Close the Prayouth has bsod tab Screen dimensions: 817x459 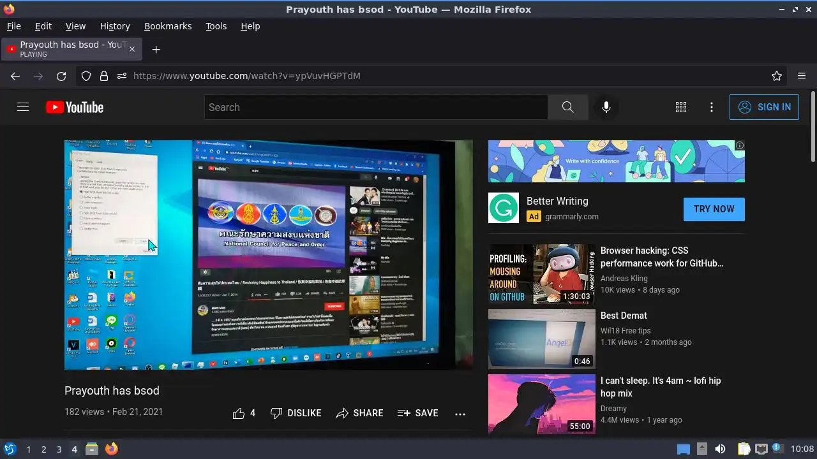point(132,49)
